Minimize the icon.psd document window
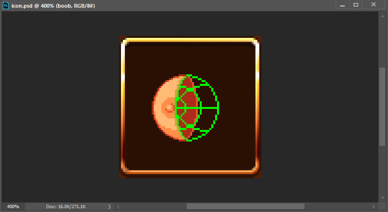This screenshot has height=212, width=388. [342, 5]
